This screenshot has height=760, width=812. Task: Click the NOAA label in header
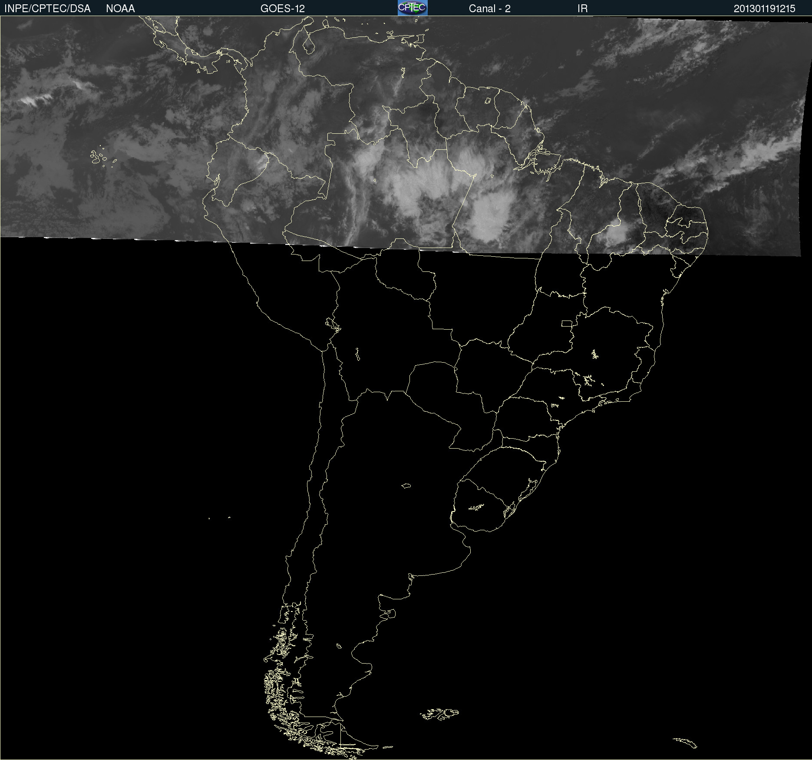click(120, 9)
